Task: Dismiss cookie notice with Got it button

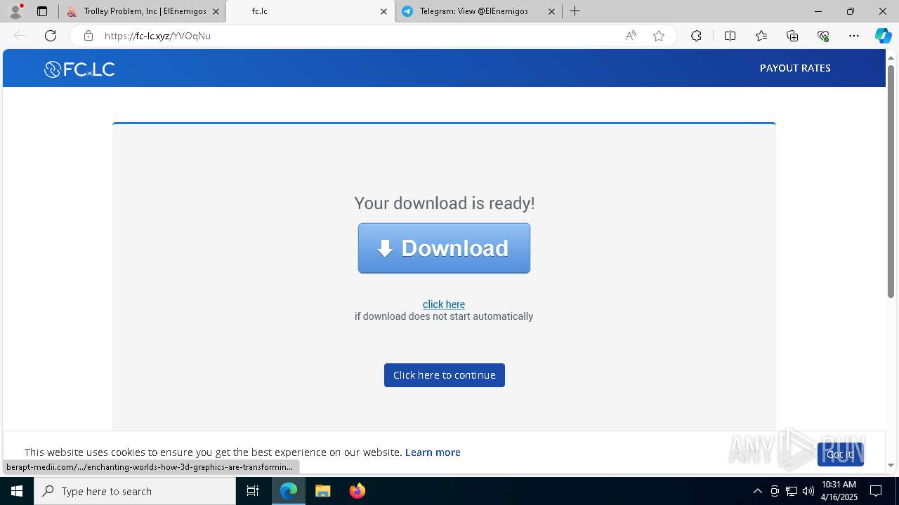Action: point(841,454)
